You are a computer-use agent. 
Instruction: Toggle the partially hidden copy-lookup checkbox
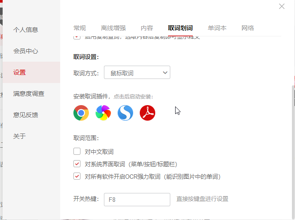[x=77, y=37]
